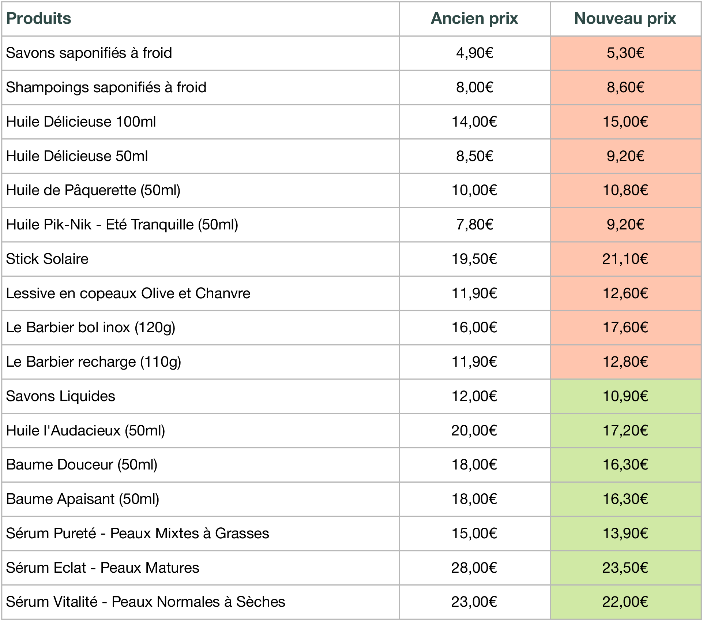Click new price 17,20€

pyautogui.click(x=625, y=430)
